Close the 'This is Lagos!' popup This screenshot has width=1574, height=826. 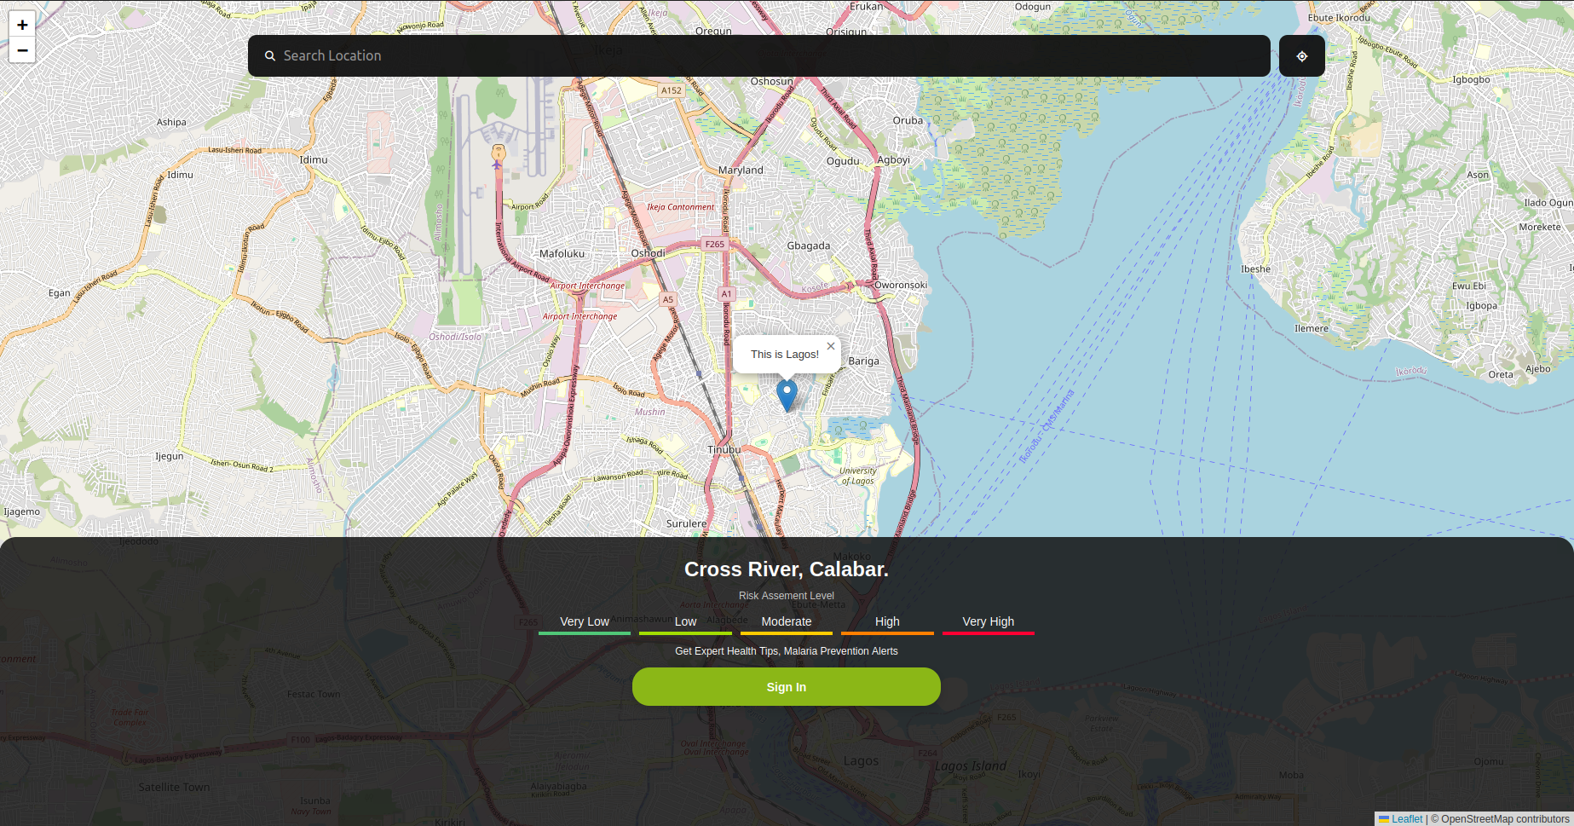(x=831, y=346)
